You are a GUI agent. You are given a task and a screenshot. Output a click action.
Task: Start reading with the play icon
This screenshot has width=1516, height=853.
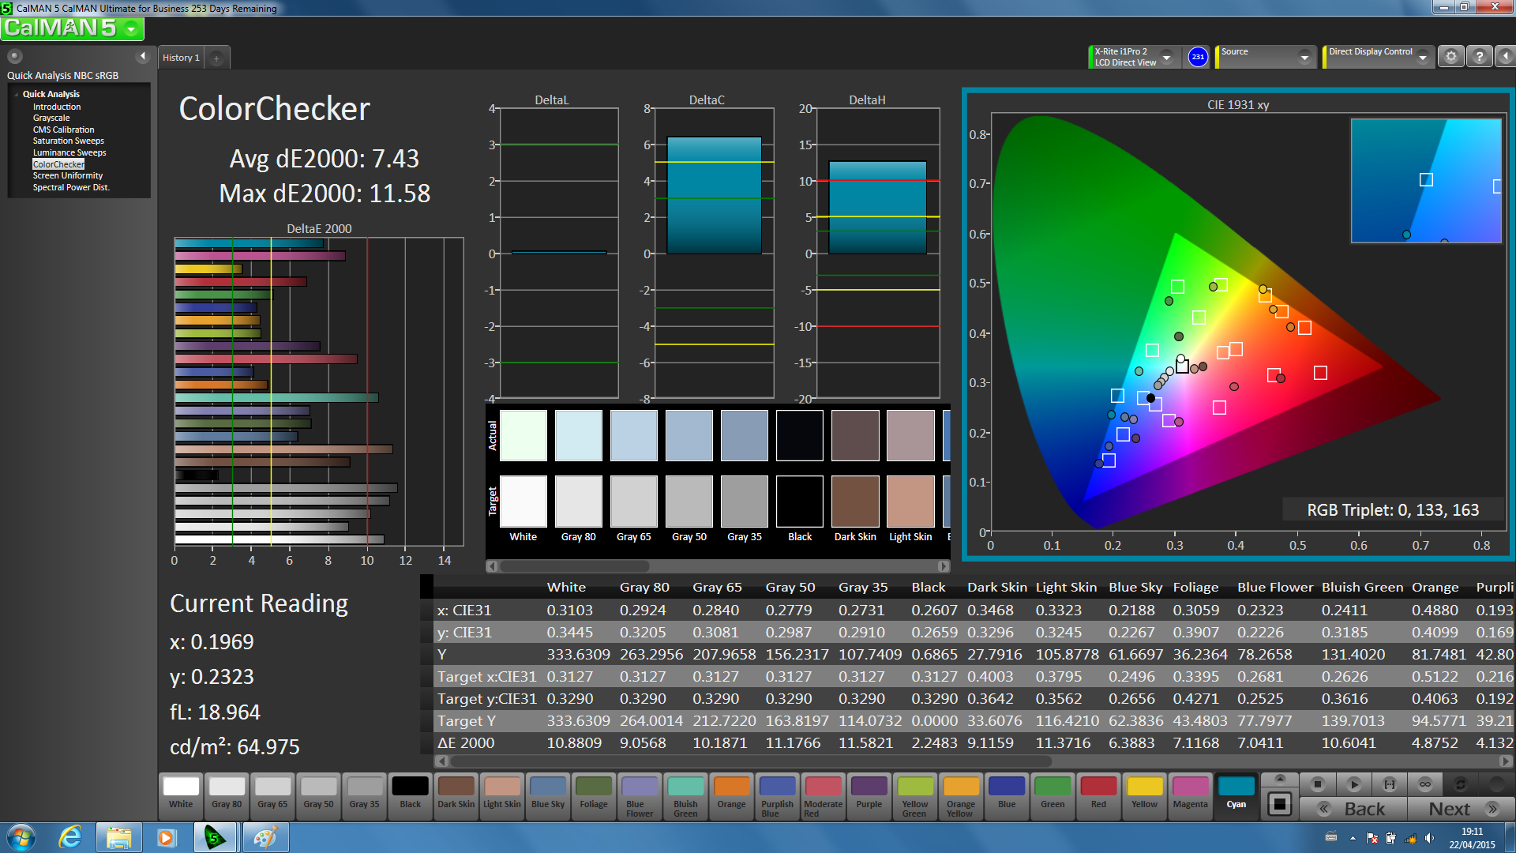point(1353,784)
